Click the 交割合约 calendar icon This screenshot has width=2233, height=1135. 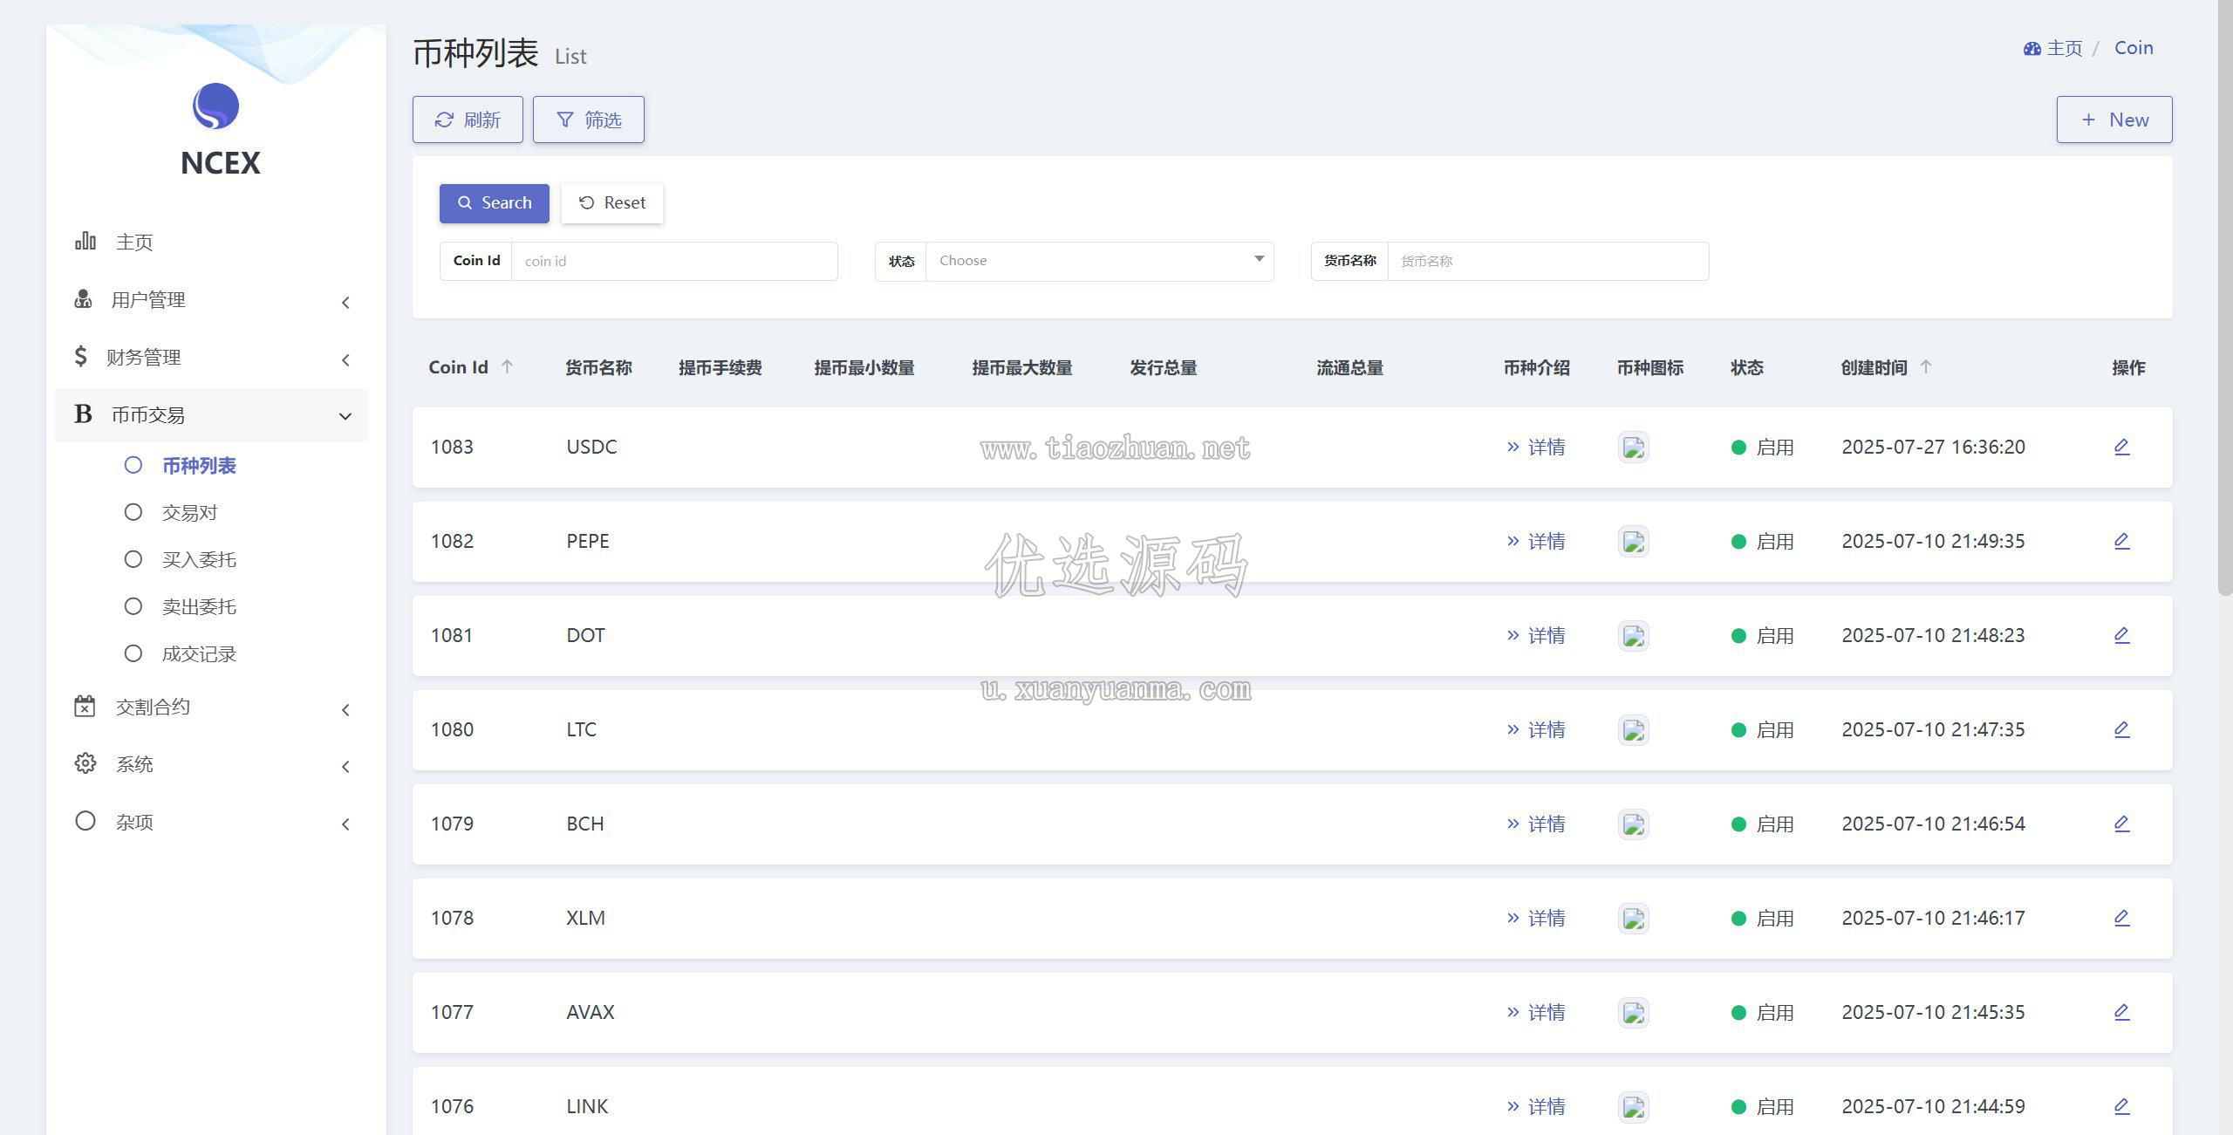tap(85, 706)
